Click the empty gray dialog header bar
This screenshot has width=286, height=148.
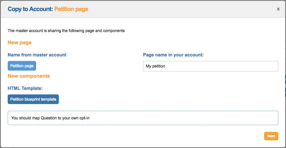coord(182,9)
